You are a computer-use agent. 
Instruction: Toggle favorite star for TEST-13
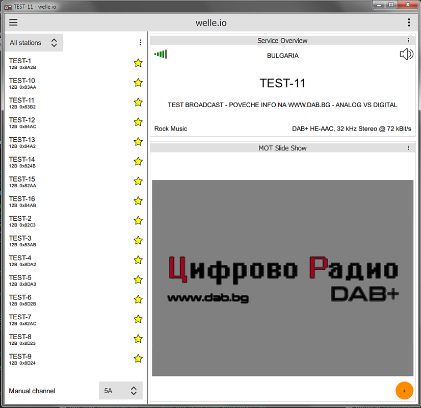click(138, 142)
